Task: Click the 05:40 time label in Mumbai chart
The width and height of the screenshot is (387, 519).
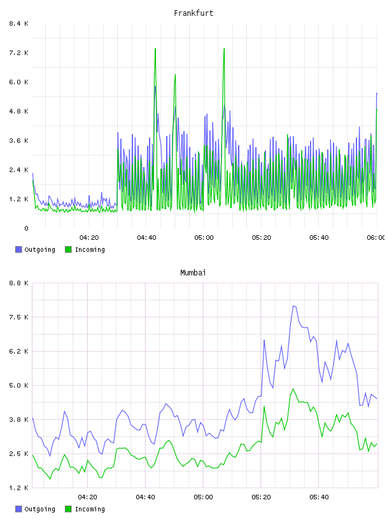Action: tap(319, 497)
